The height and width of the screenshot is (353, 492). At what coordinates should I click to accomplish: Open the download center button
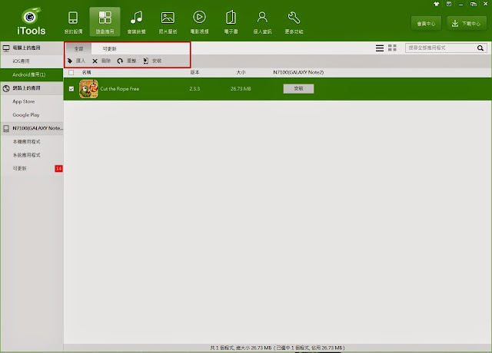point(467,24)
